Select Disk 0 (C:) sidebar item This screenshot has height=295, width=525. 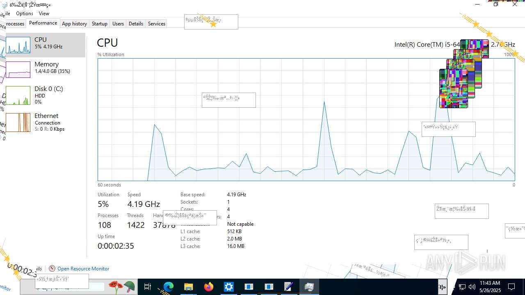46,95
